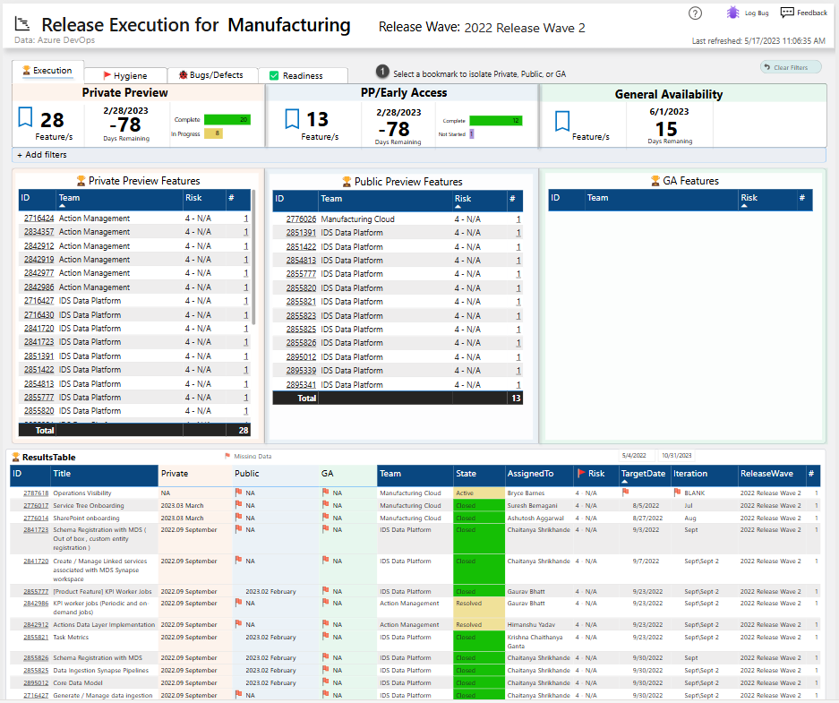Click TargetDate flag in Operations Visibility row
This screenshot has height=703, width=839.
pyautogui.click(x=626, y=493)
